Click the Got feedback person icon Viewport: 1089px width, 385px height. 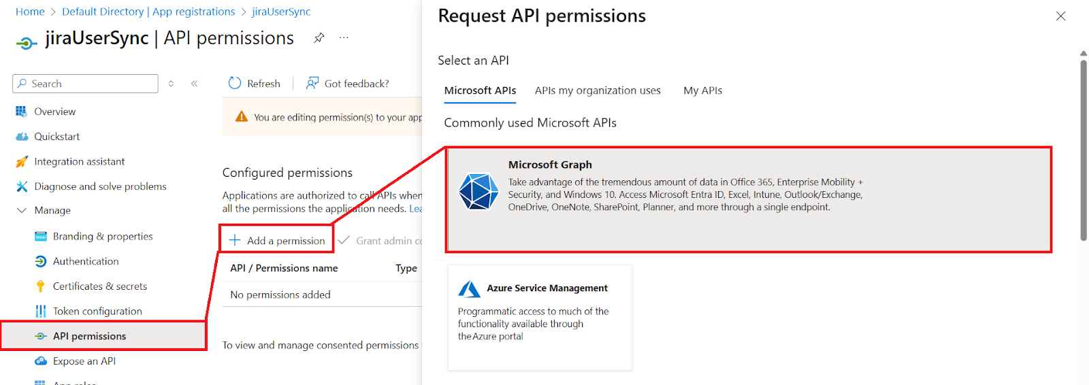coord(312,83)
